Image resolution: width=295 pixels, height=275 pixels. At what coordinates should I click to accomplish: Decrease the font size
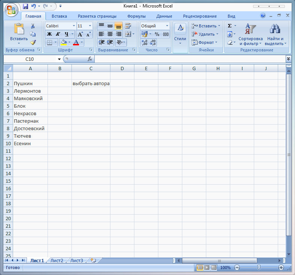[88, 34]
